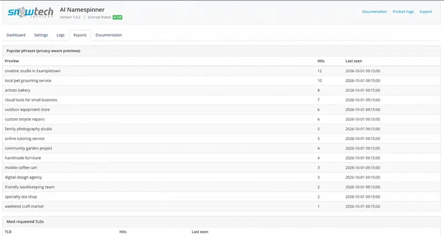The width and height of the screenshot is (444, 236).
Task: Click last seen date for artisan bakery
Action: (363, 90)
